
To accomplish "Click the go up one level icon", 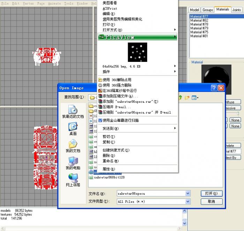I will pyautogui.click(x=180, y=98).
